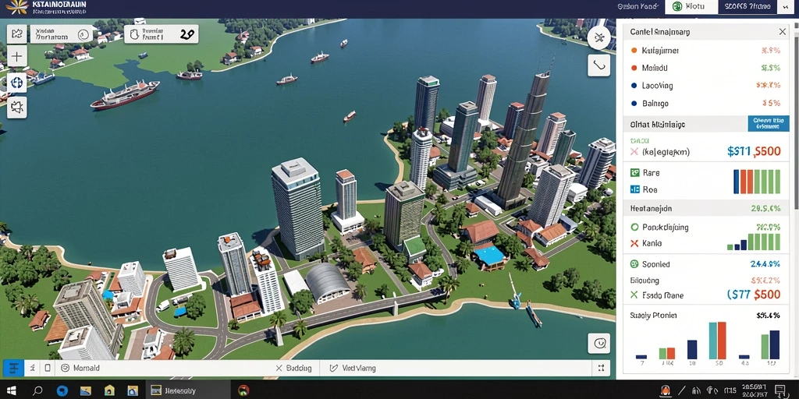
Task: Click the compass icon at map top-right
Action: tap(598, 38)
